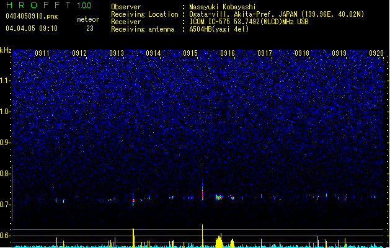Image resolution: width=390 pixels, height=248 pixels.
Task: Click the 0.9 kHz frequency label
Action: point(5,143)
